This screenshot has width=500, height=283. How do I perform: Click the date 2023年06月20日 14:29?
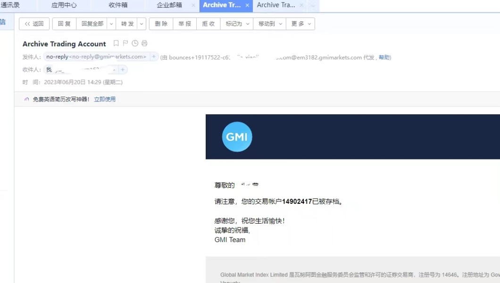(72, 82)
